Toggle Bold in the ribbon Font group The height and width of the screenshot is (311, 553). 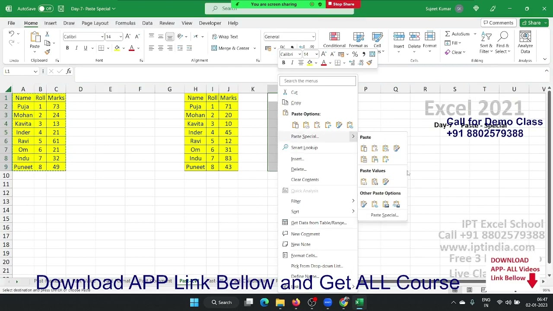click(x=67, y=48)
